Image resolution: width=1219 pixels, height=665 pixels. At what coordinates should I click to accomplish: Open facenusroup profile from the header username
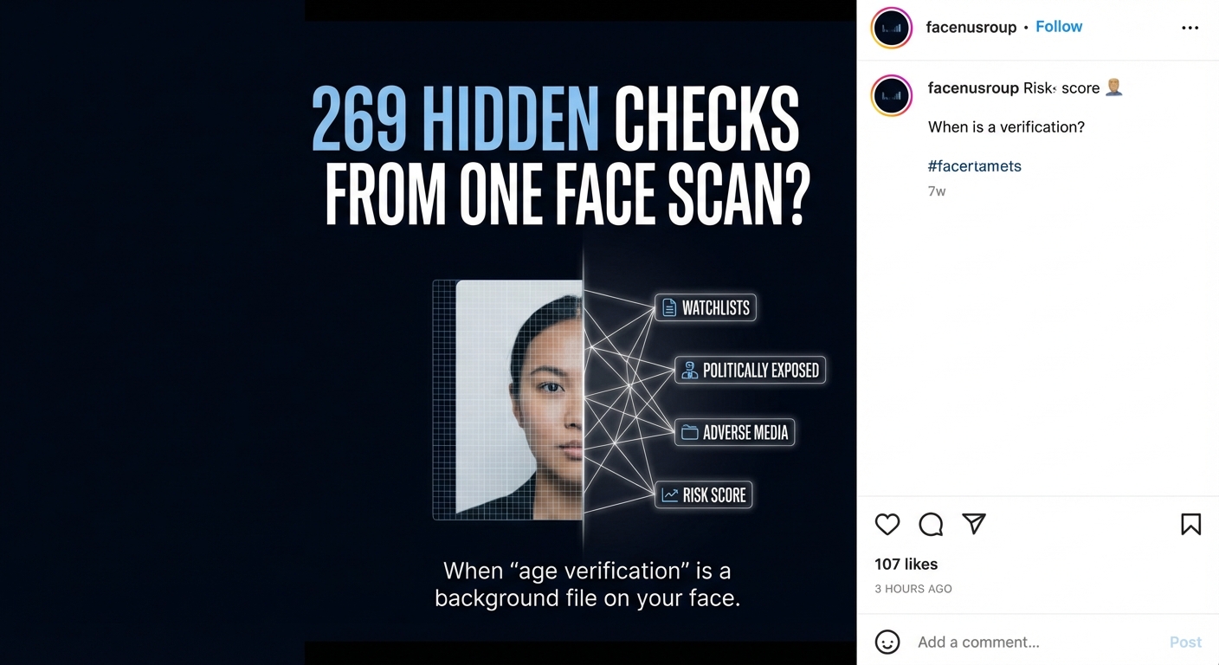coord(971,27)
